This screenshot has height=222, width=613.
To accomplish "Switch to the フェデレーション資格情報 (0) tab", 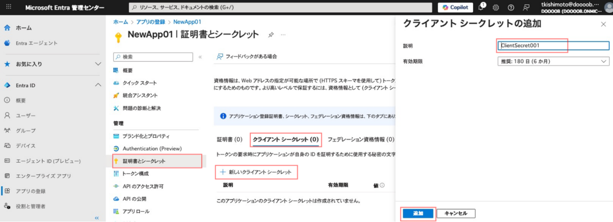I will coord(361,140).
